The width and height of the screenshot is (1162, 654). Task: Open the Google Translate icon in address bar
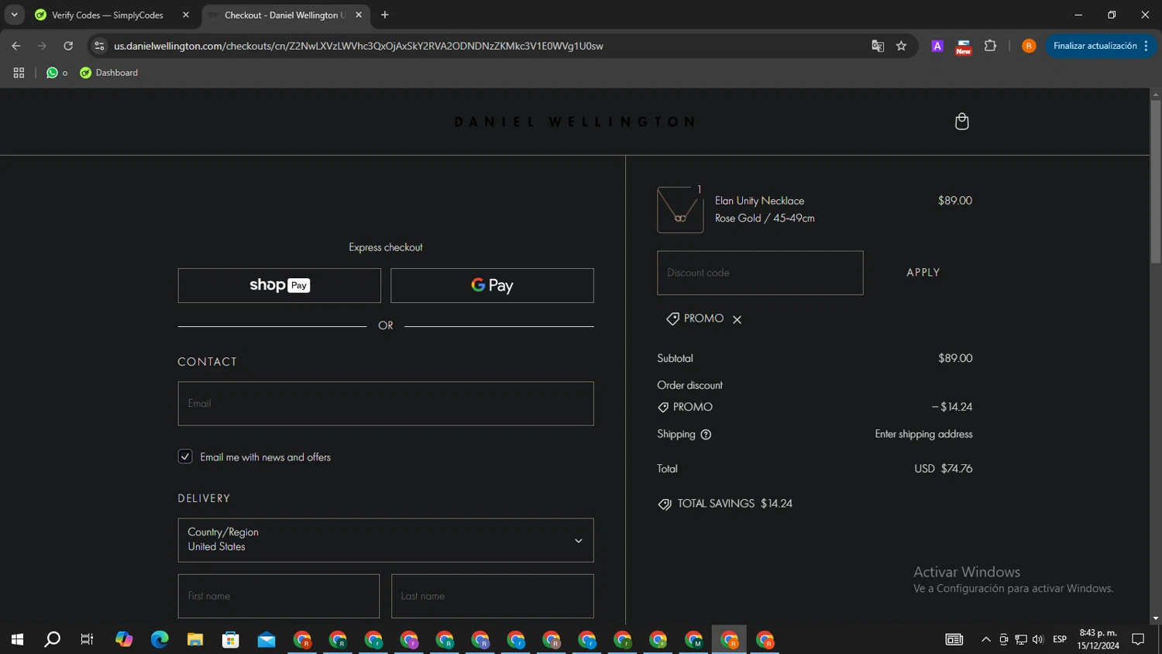click(x=878, y=46)
